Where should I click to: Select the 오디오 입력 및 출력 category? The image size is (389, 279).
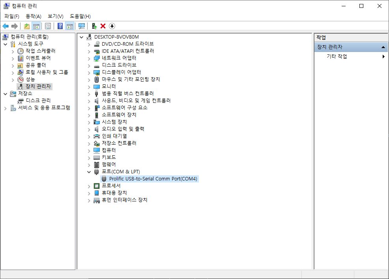(123, 129)
